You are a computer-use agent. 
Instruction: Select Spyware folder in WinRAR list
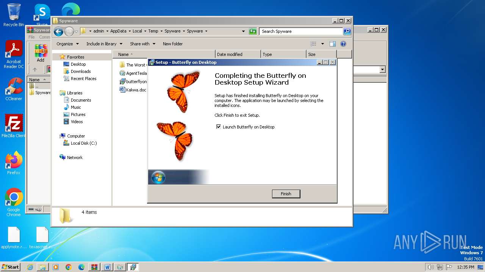tap(40, 93)
